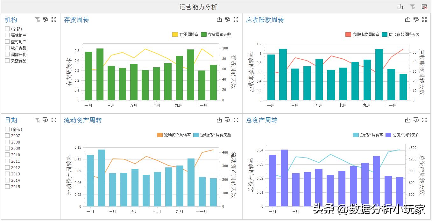Click the schedule report icon at top right

(424, 6)
